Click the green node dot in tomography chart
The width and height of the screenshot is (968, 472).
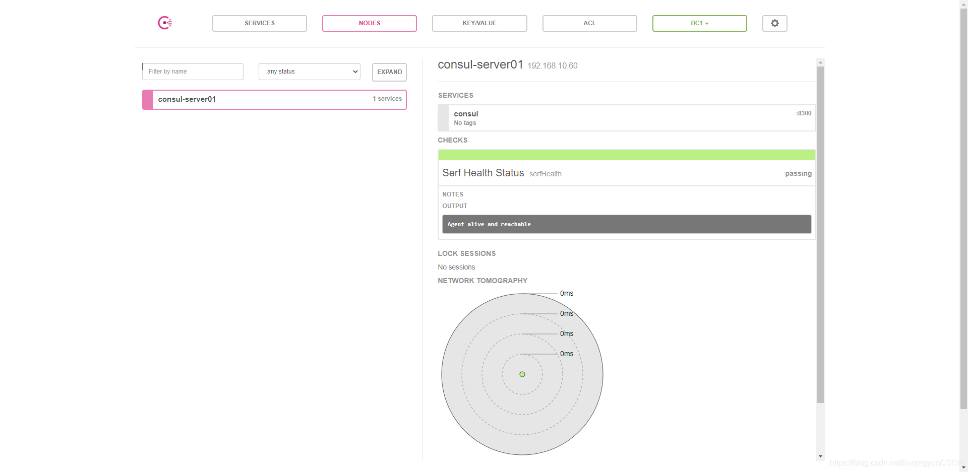tap(522, 374)
